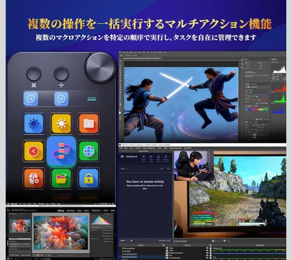Hide the Webcam Frame BL3 source
This screenshot has width=292, height=260.
point(207,253)
